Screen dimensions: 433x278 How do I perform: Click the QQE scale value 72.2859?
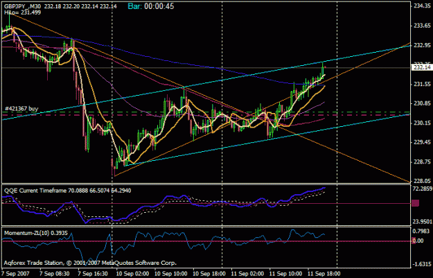pyautogui.click(x=422, y=189)
